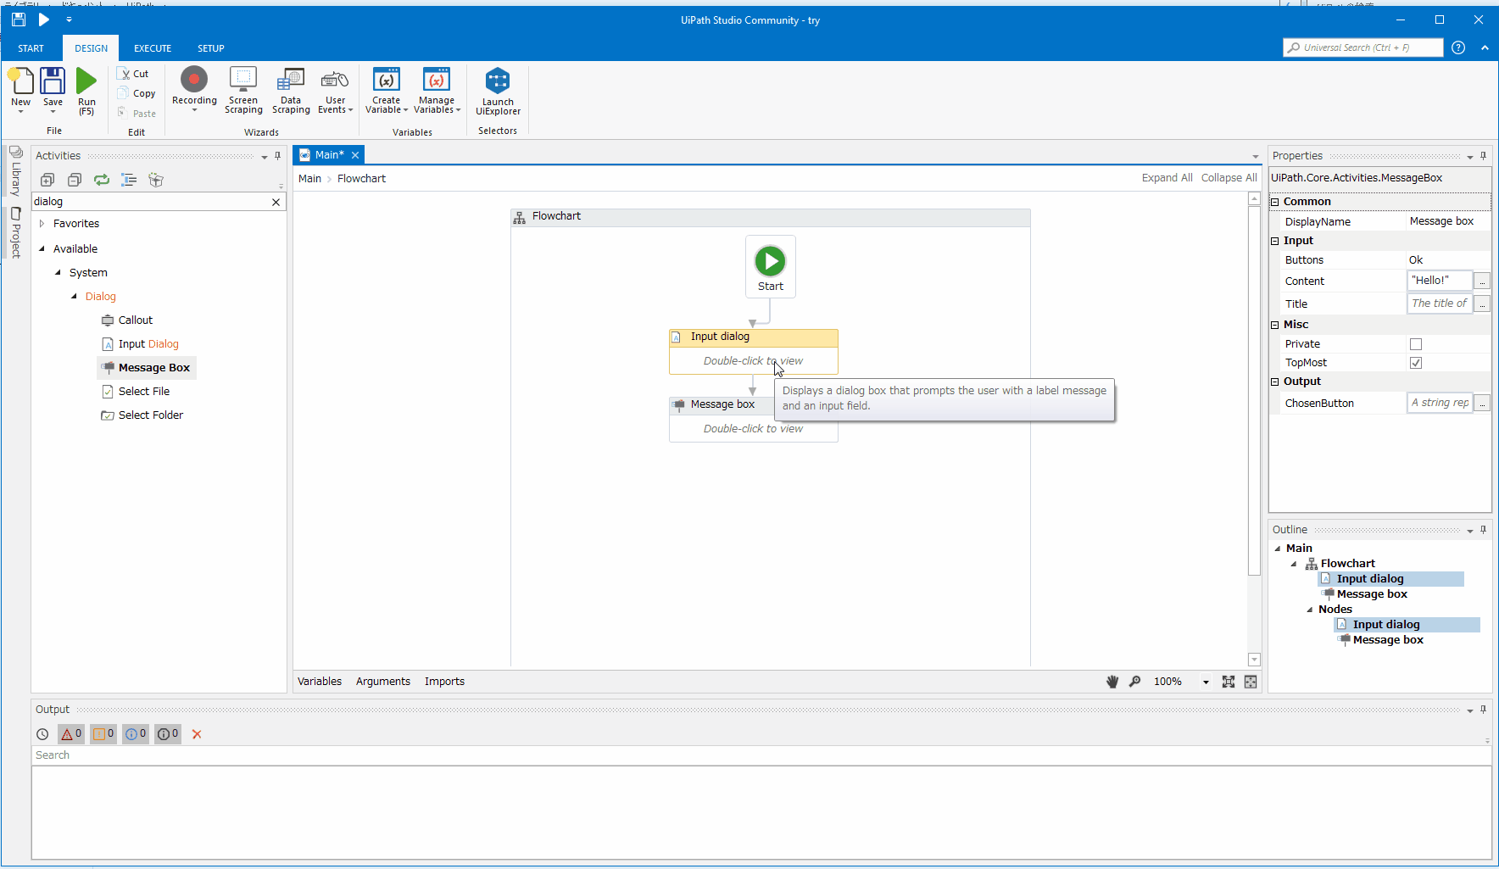Image resolution: width=1499 pixels, height=869 pixels.
Task: Collapse the Dialog category node
Action: [x=74, y=297]
